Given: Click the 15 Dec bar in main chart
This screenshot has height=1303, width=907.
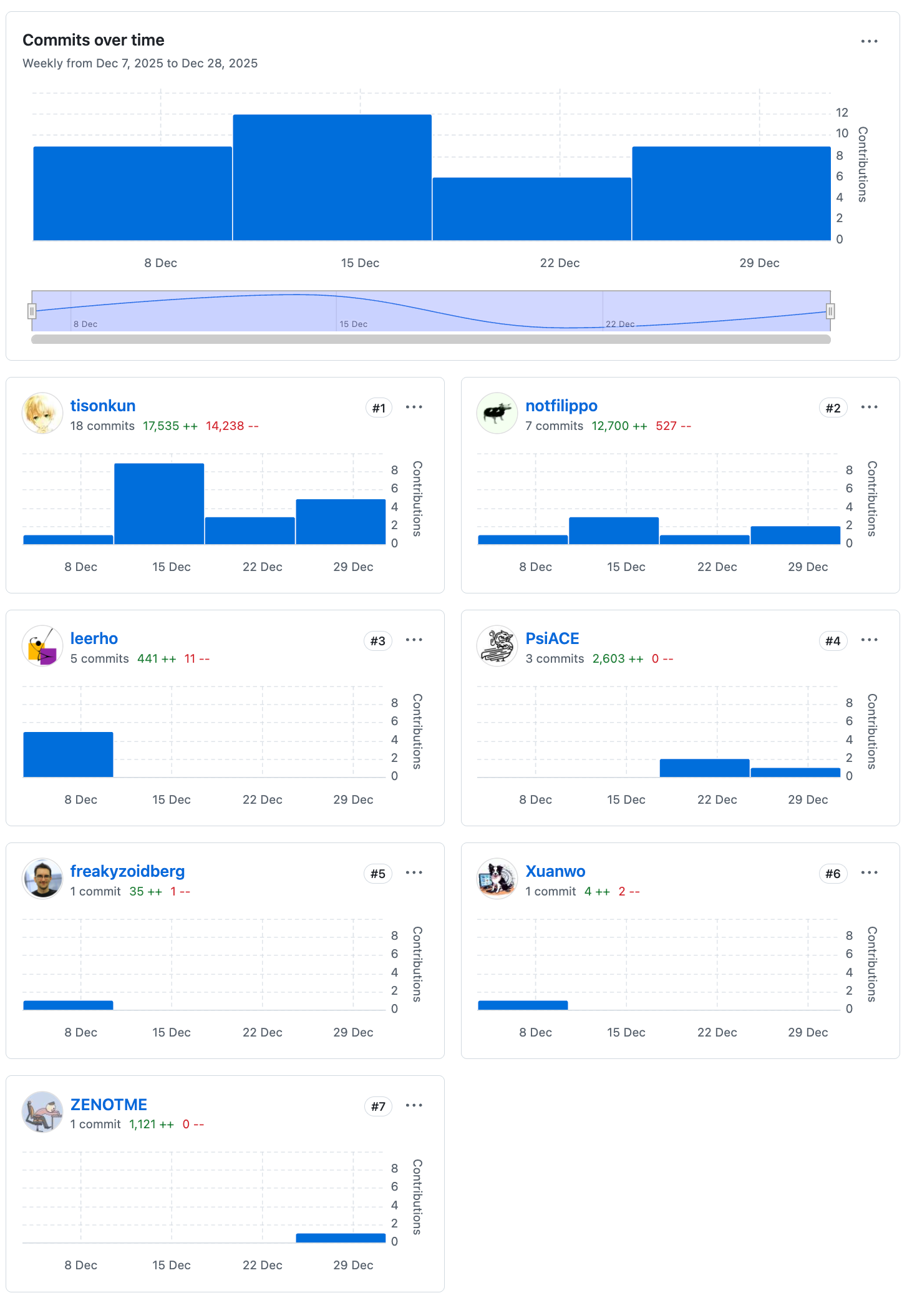Looking at the screenshot, I should [332, 178].
